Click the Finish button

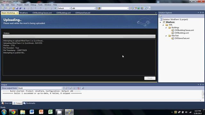[x=150, y=78]
